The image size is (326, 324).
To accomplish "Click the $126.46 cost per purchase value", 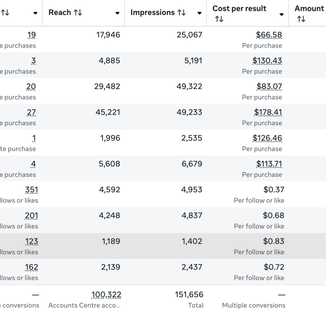I will pyautogui.click(x=267, y=138).
